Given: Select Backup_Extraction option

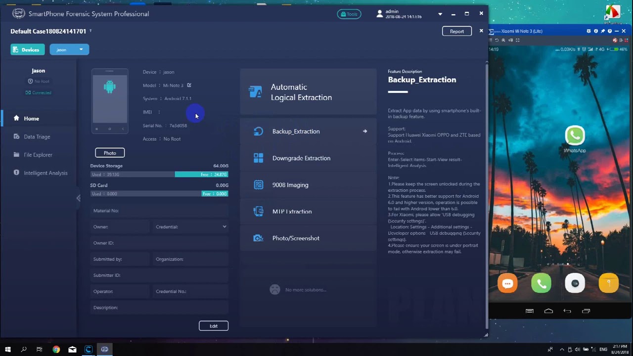Looking at the screenshot, I should [308, 132].
